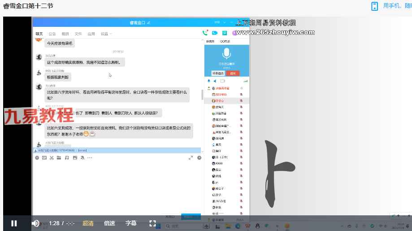
Task: Open the emoji picker in chat toolbar
Action: (37, 158)
